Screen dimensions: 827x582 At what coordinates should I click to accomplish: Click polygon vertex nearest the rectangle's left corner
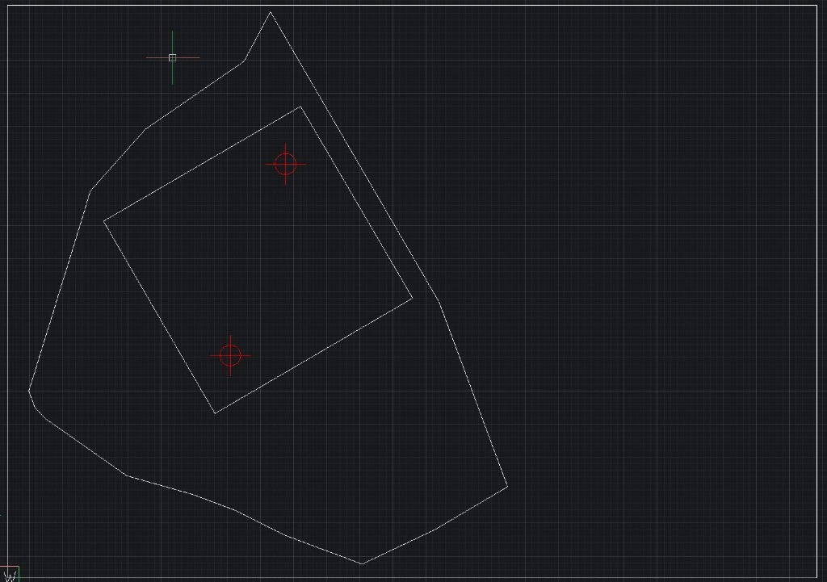coord(90,191)
